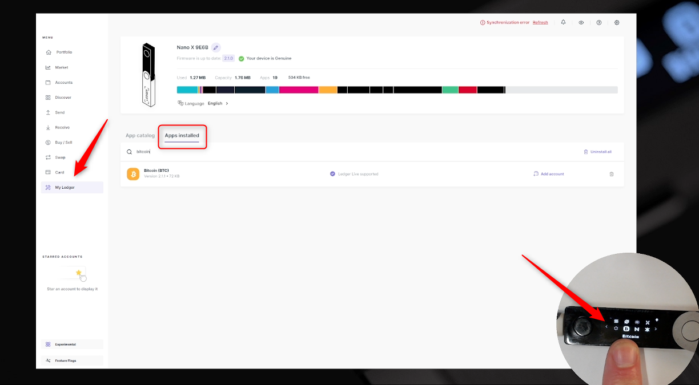Click Add account for Bitcoin

(x=549, y=174)
